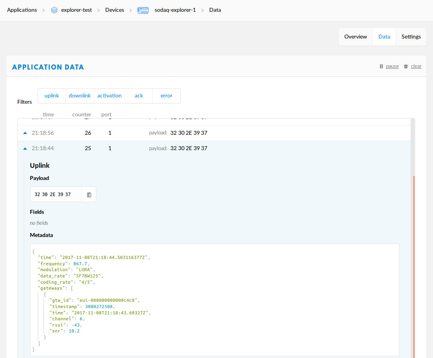Click payload bytes in the 21:18:44 row
433x358 pixels.
[x=188, y=149]
